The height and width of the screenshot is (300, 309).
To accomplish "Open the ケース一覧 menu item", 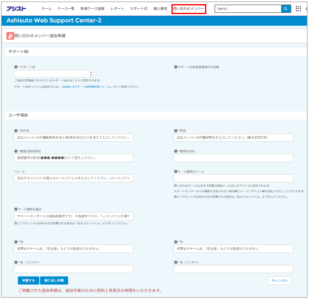I will coord(66,9).
